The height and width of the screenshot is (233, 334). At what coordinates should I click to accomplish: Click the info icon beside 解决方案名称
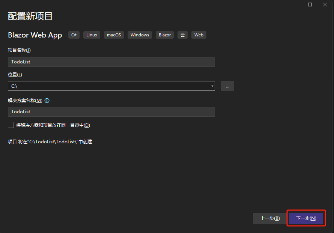point(46,100)
